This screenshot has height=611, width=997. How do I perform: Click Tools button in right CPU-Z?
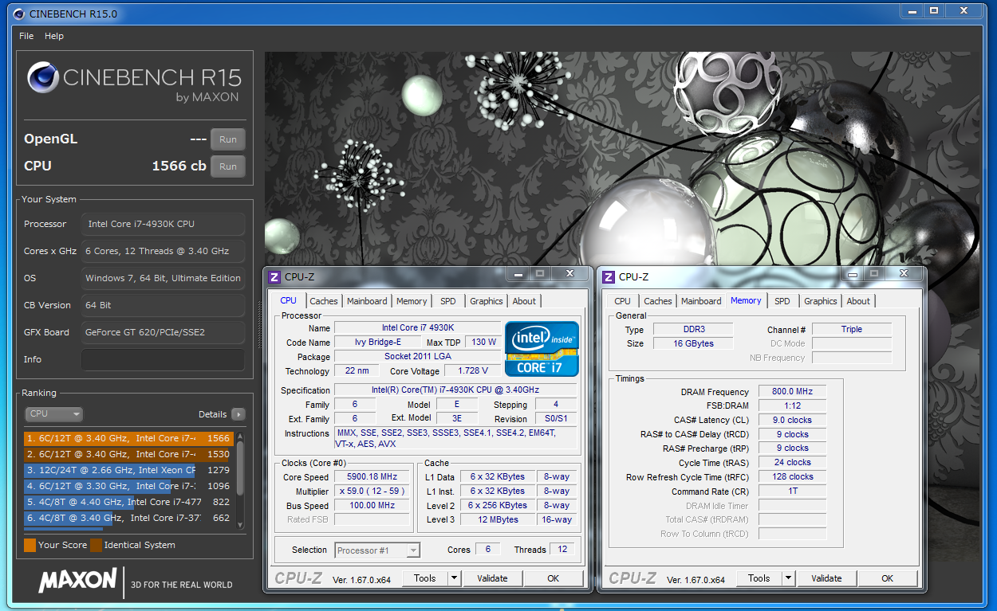tap(759, 578)
